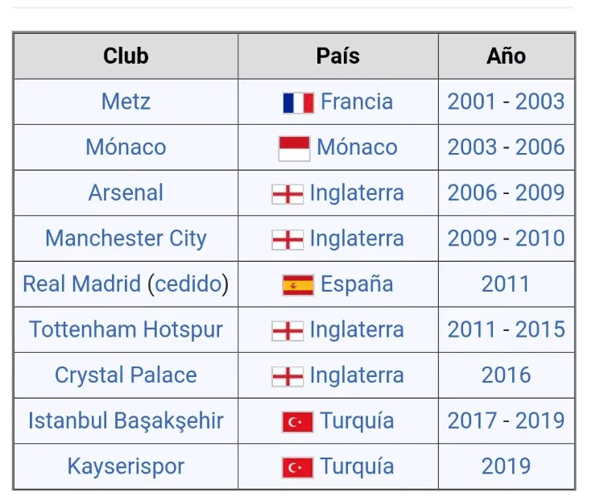596x497 pixels.
Task: Click the England flag in Manchester City row
Action: coord(288,239)
